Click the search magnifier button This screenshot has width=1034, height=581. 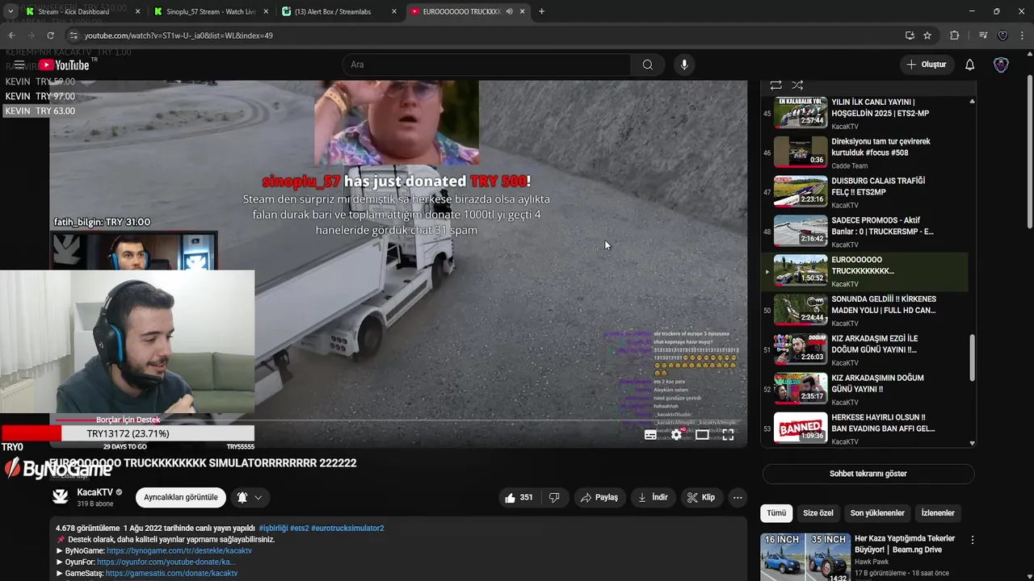648,65
